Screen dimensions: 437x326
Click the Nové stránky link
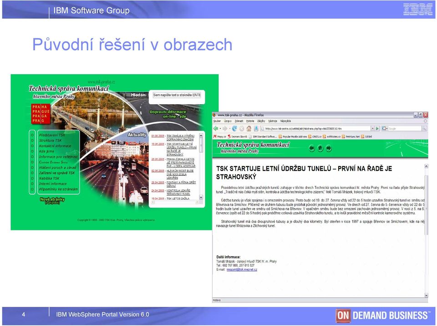[x=52, y=199]
